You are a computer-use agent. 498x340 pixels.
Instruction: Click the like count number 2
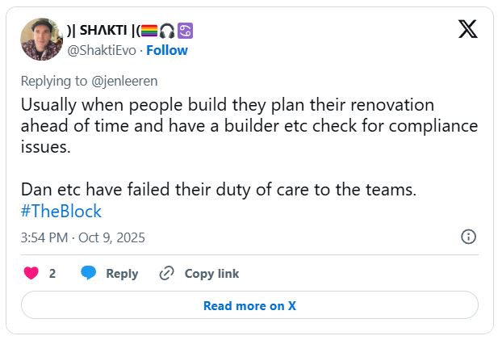pos(52,273)
